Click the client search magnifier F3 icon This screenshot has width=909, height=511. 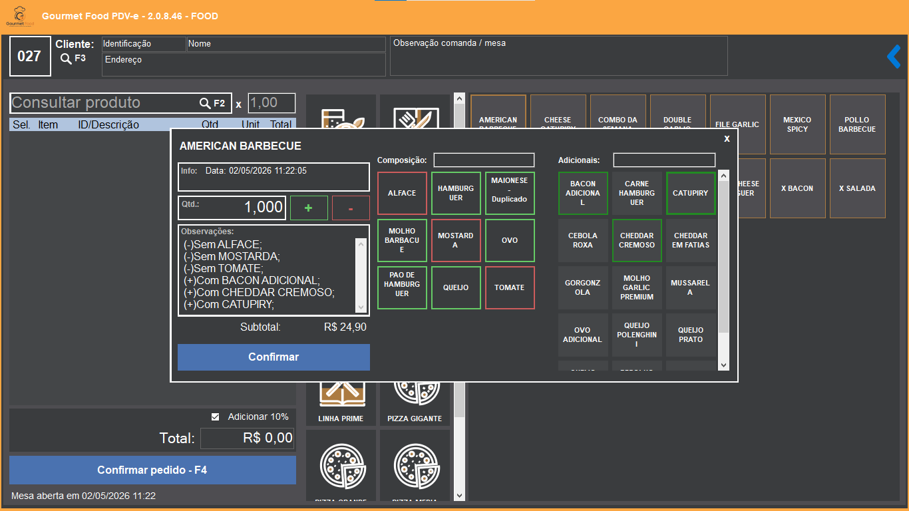coord(66,59)
